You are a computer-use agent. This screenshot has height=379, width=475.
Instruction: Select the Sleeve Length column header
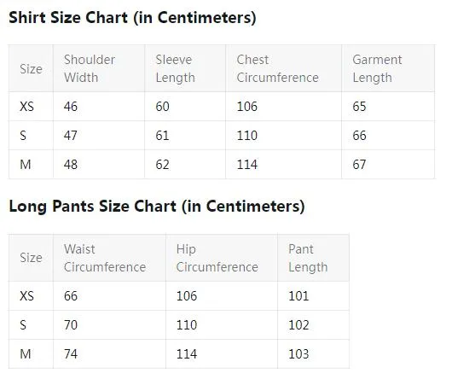(x=175, y=68)
